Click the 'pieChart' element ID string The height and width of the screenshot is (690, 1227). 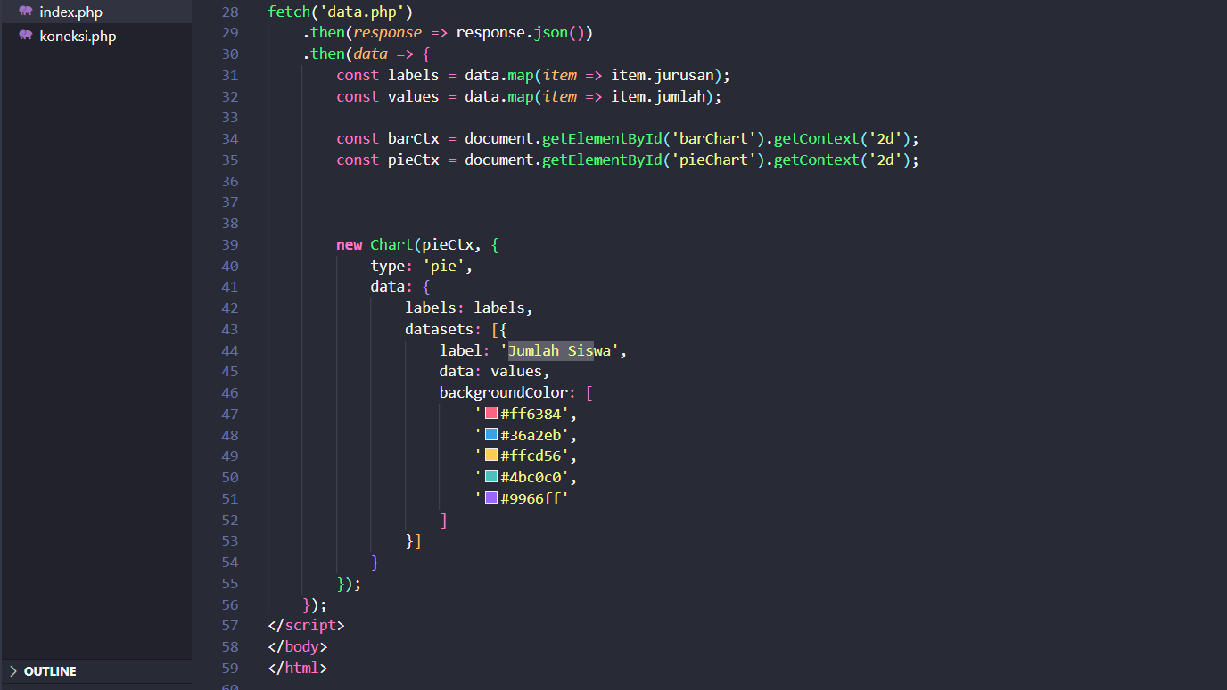pyautogui.click(x=713, y=160)
